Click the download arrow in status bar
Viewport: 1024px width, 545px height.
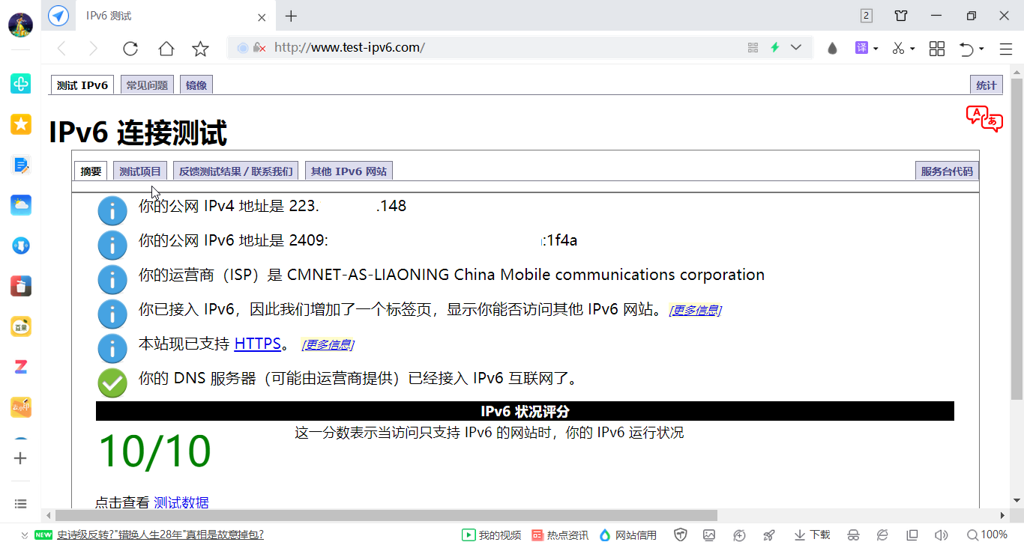click(800, 535)
